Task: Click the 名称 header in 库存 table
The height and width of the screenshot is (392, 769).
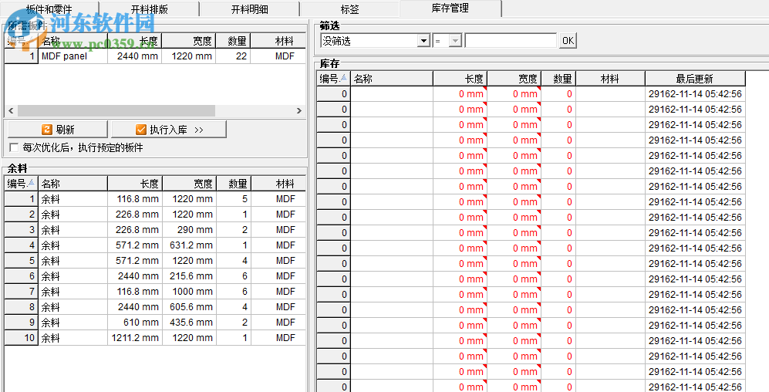Action: click(392, 79)
